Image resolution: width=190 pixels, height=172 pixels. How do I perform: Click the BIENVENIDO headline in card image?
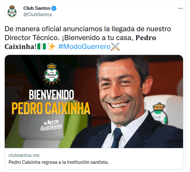click(52, 95)
